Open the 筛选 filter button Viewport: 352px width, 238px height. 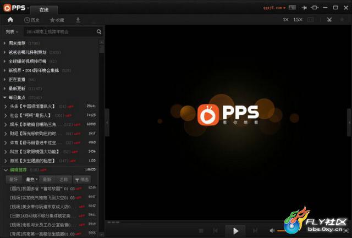[x=82, y=180]
